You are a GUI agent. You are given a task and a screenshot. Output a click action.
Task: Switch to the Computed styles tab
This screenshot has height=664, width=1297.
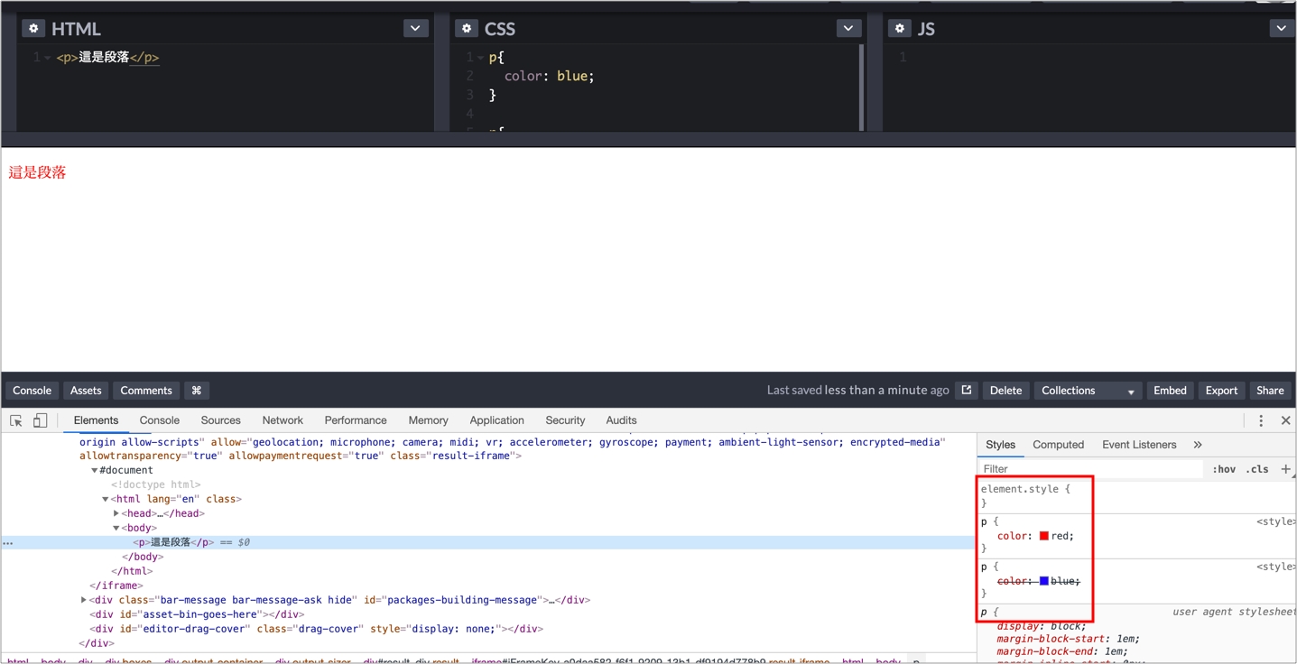pyautogui.click(x=1058, y=445)
